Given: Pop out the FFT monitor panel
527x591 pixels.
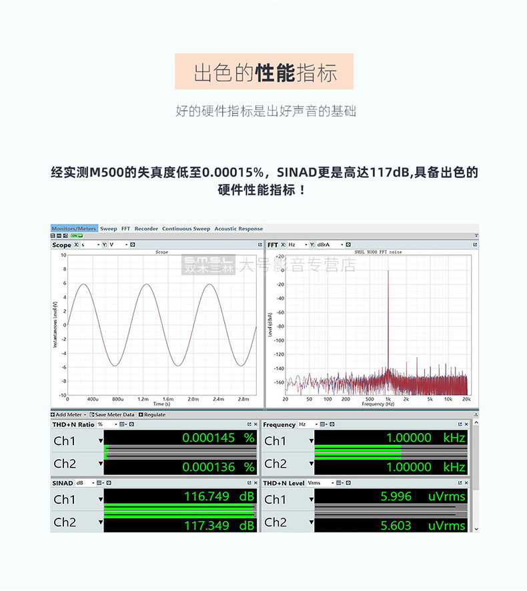Looking at the screenshot, I should click(x=475, y=245).
